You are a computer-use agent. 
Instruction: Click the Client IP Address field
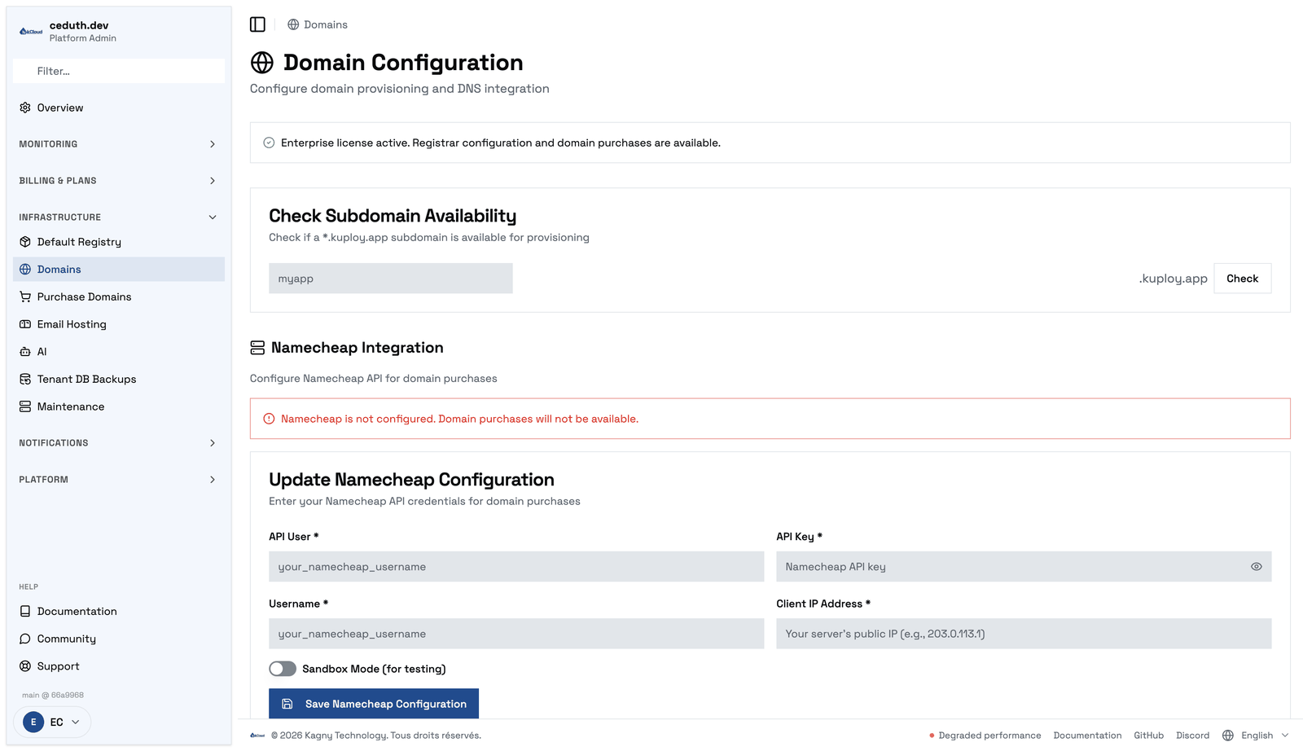click(1024, 634)
